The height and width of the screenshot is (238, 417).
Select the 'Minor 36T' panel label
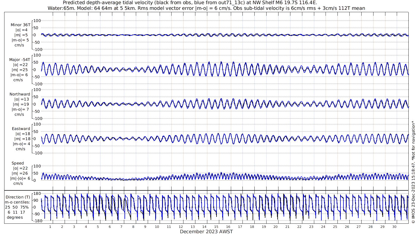coord(20,25)
